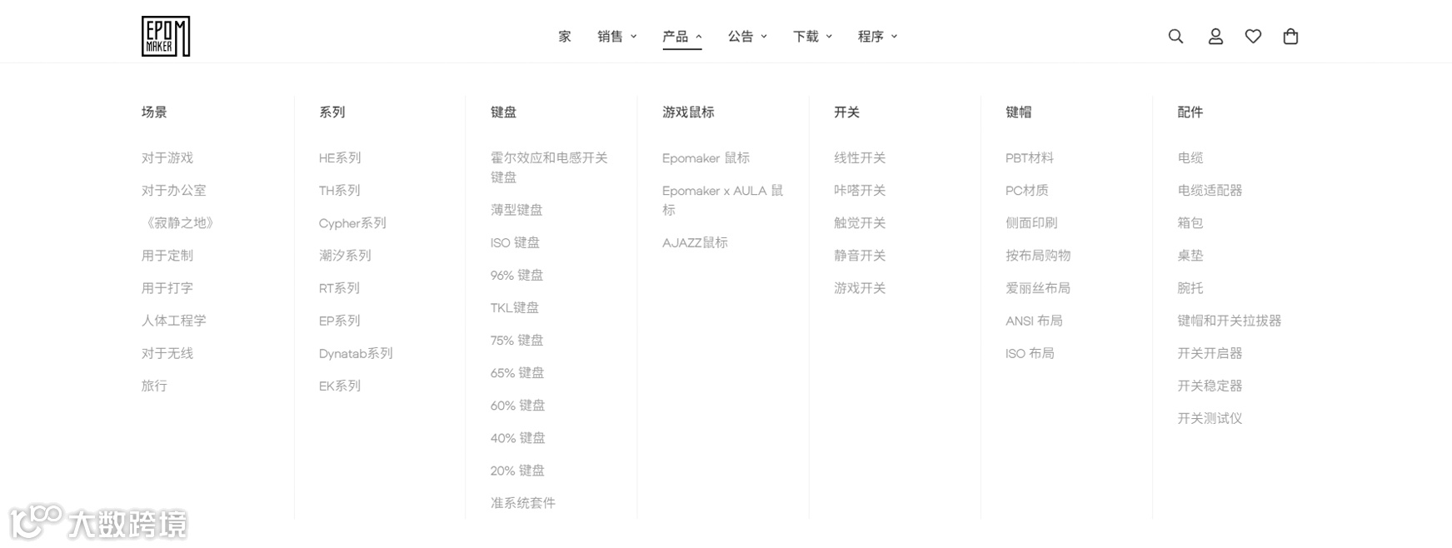Open PBT材料 link
1452x548 pixels.
coord(1029,158)
